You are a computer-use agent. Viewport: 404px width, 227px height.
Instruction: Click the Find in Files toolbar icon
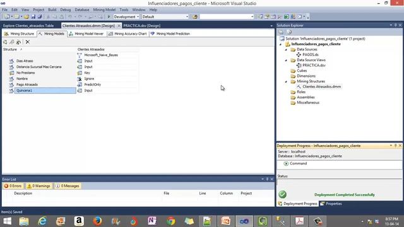pyautogui.click(x=195, y=17)
